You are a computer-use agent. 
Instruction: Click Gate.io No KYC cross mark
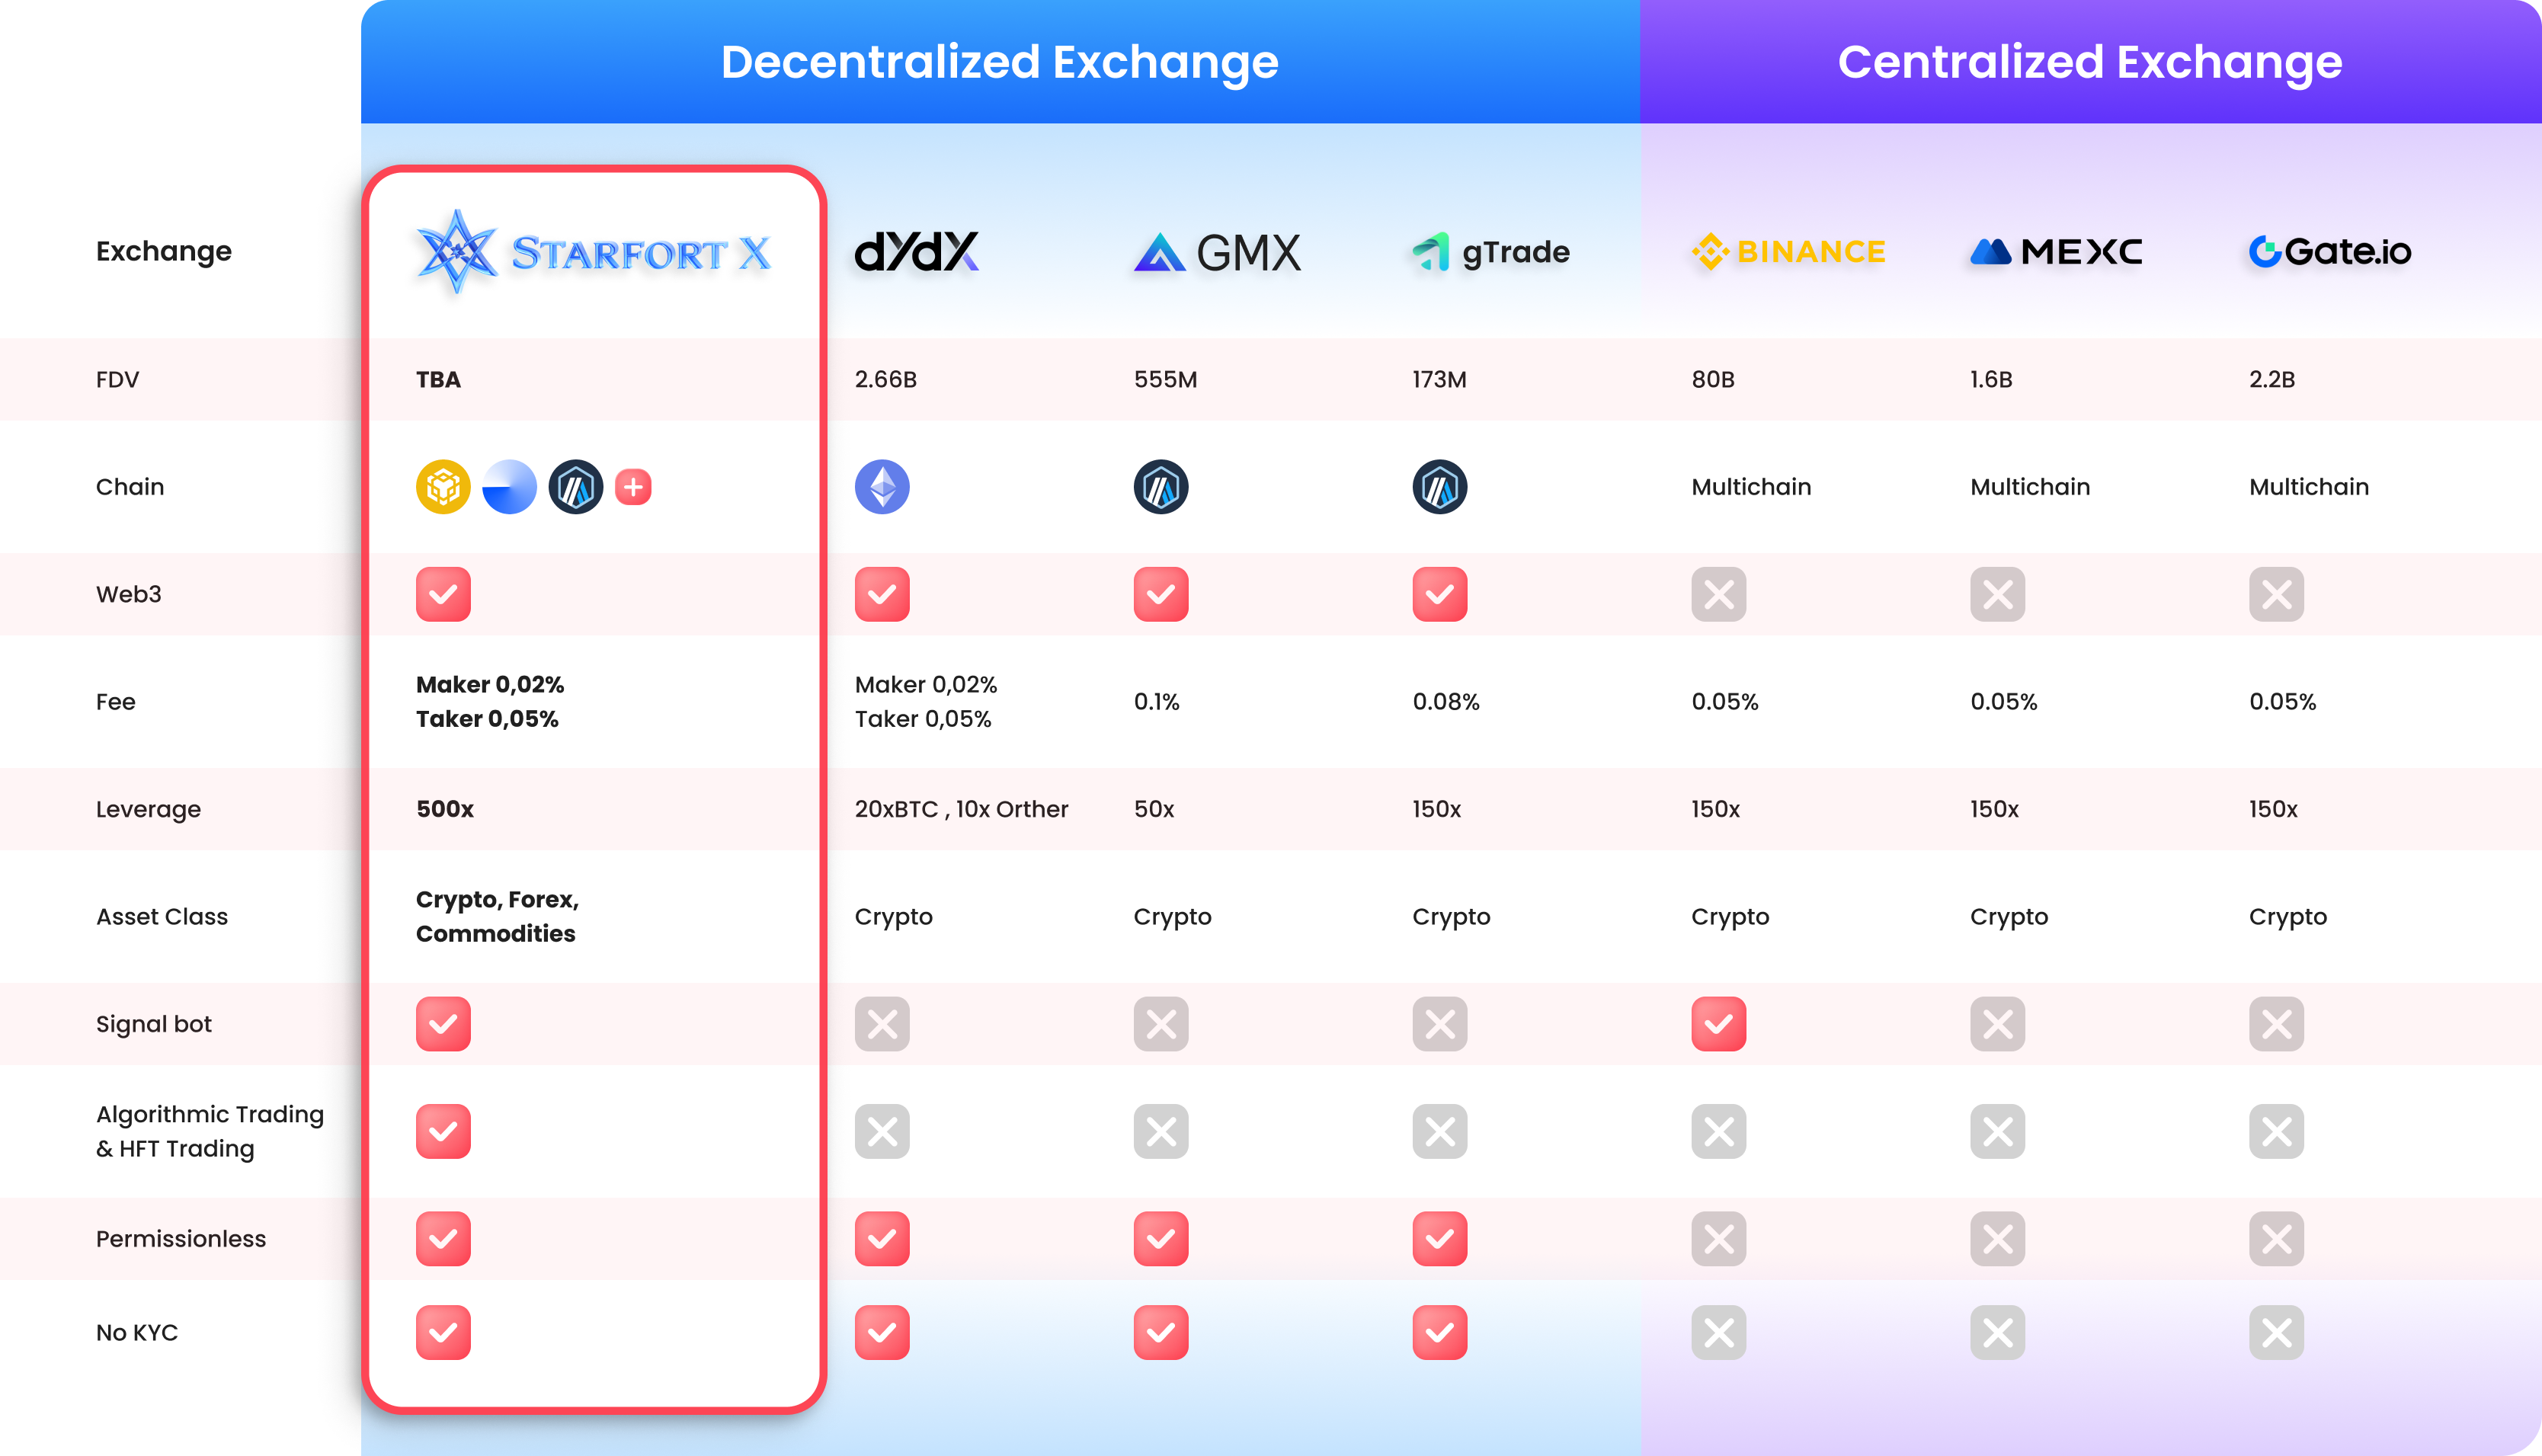coord(2277,1332)
